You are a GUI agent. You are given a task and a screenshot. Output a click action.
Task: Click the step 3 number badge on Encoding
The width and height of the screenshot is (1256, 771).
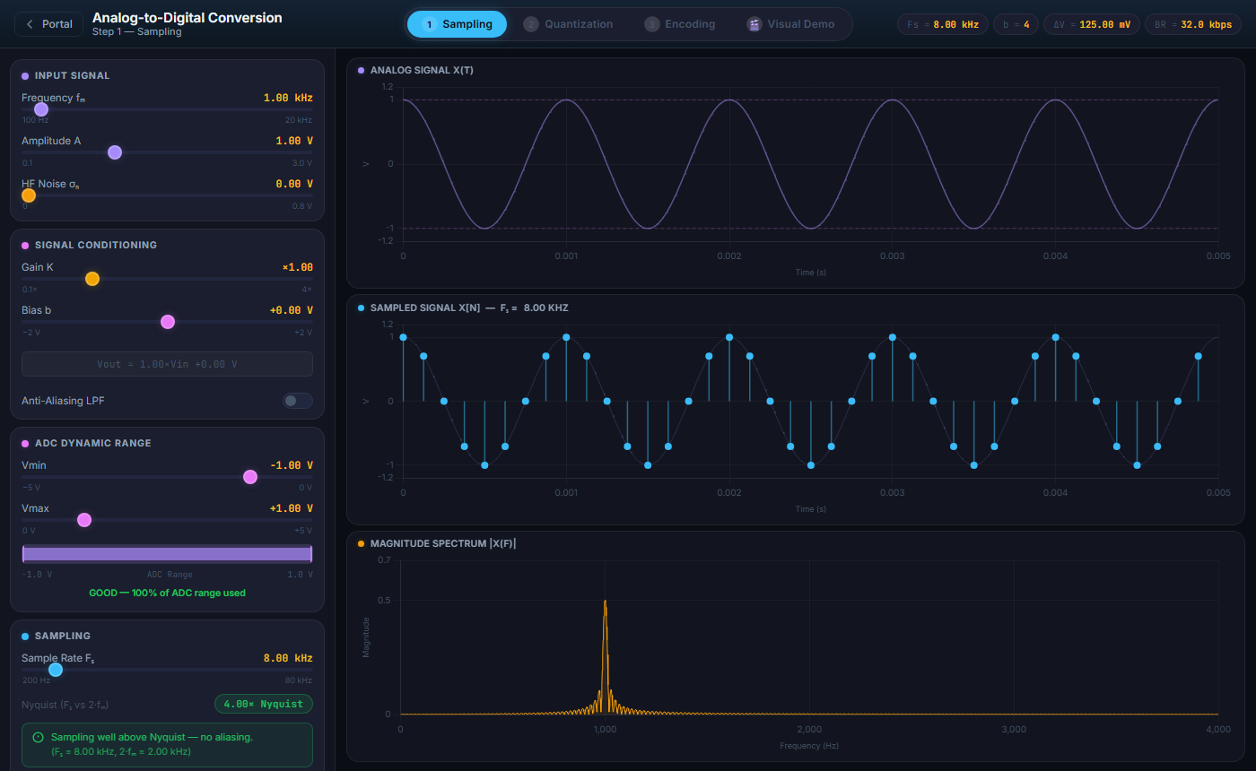(651, 24)
